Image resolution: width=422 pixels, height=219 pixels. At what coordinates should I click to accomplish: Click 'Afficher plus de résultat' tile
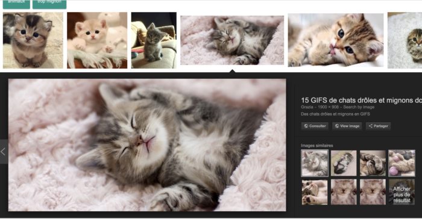point(402,192)
